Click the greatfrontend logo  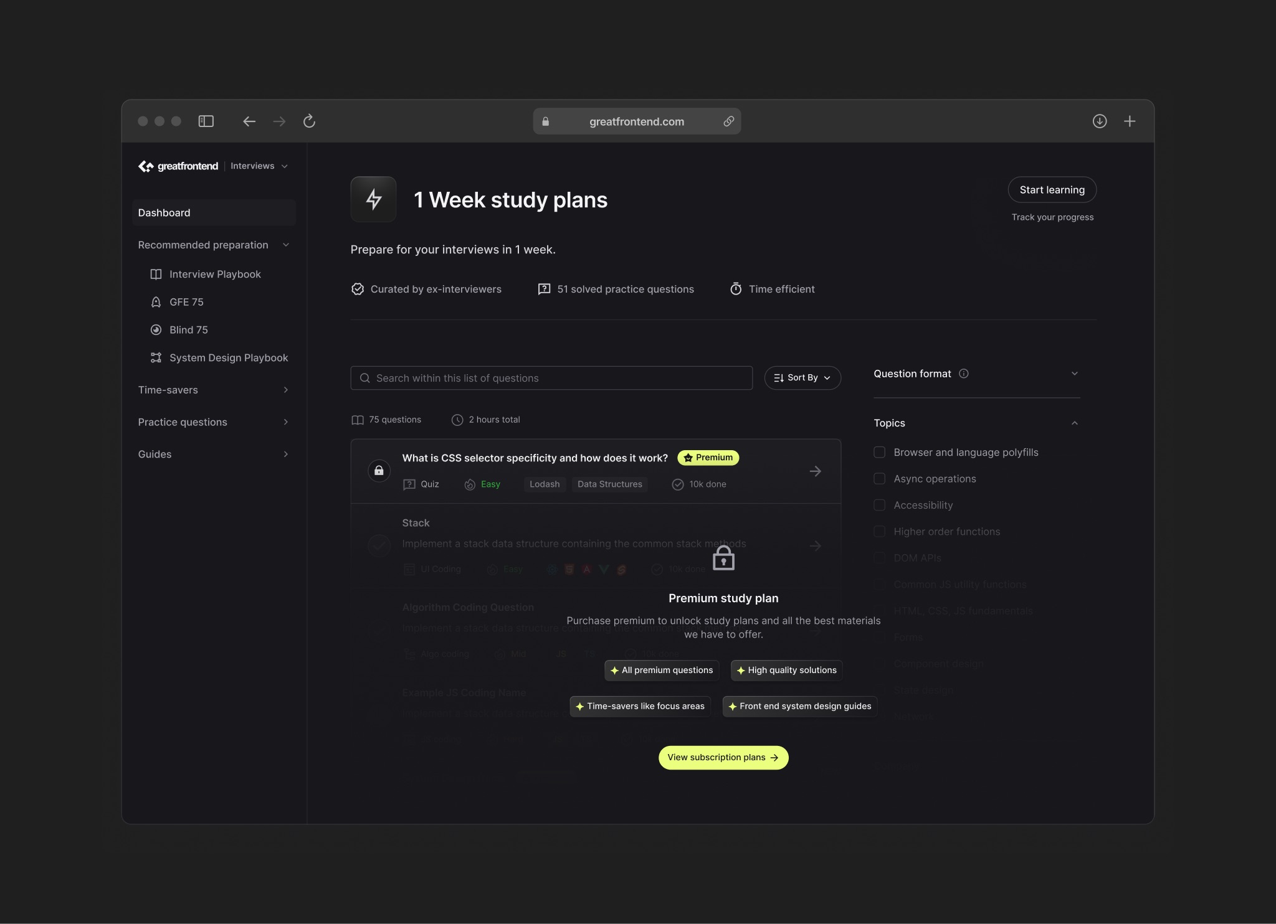click(178, 166)
